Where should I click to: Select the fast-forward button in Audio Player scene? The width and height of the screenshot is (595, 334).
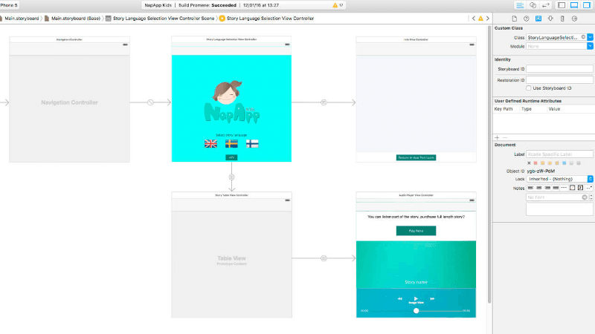(x=432, y=299)
